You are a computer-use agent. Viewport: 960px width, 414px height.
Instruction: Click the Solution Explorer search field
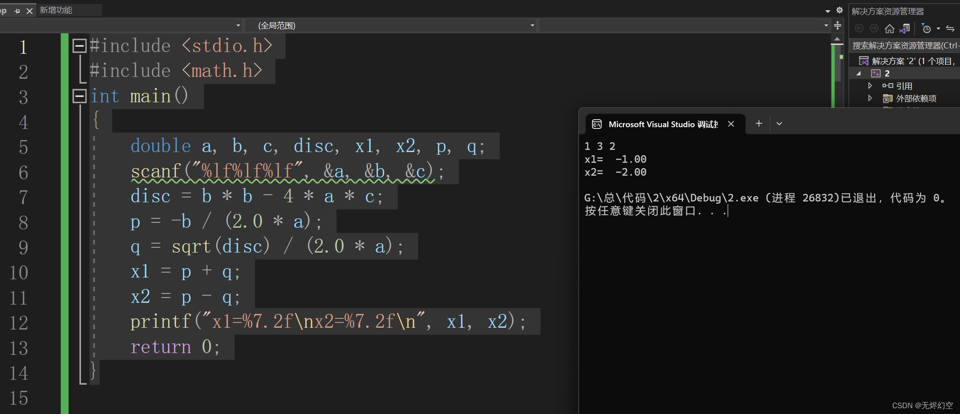[x=904, y=45]
